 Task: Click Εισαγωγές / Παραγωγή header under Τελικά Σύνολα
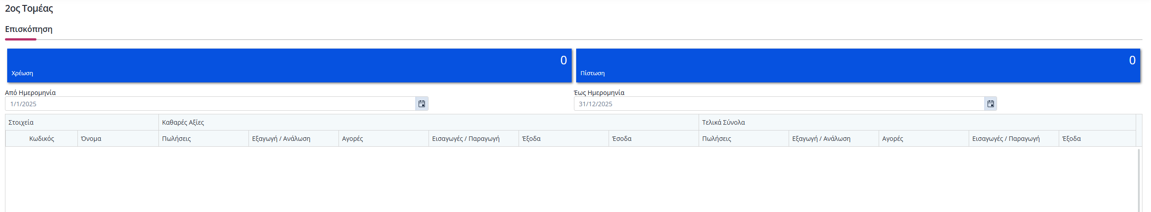(x=1014, y=139)
